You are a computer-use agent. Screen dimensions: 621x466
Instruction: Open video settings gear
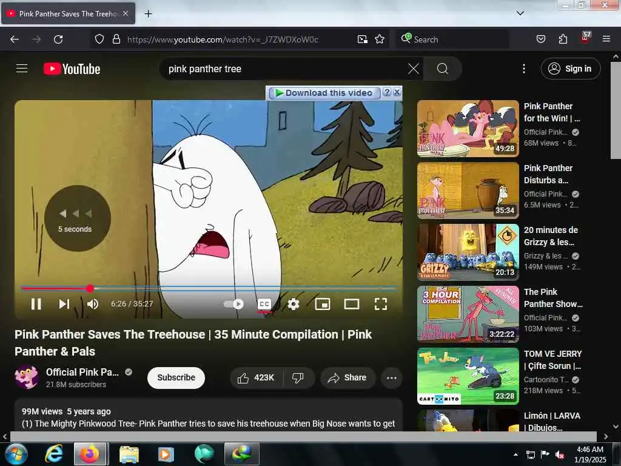point(294,304)
